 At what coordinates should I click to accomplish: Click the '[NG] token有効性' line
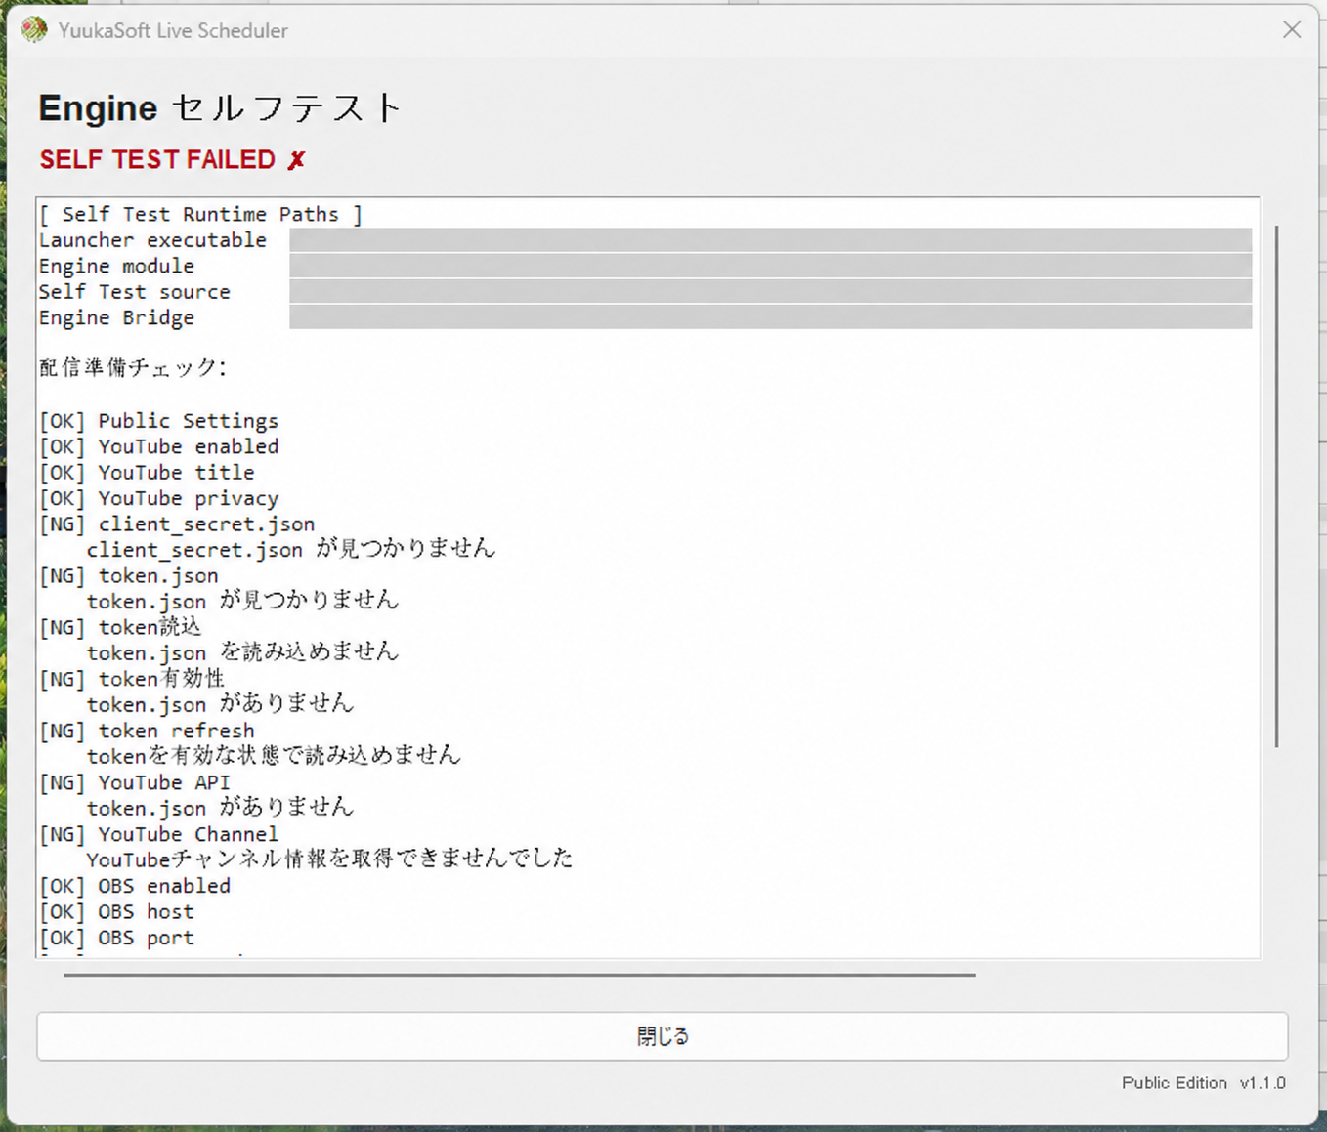tap(132, 679)
